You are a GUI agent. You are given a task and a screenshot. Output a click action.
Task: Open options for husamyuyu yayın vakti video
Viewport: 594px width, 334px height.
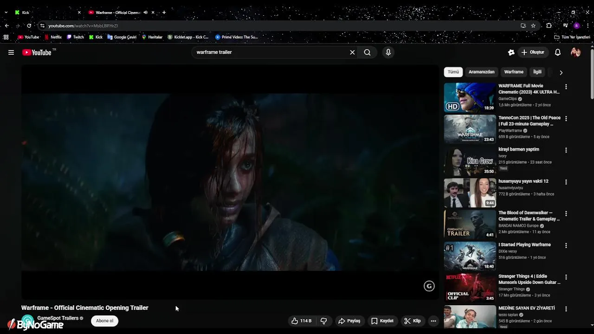pos(566,182)
